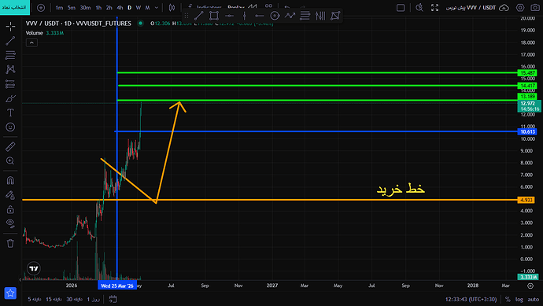
Task: Toggle log scale
Action: (x=519, y=299)
